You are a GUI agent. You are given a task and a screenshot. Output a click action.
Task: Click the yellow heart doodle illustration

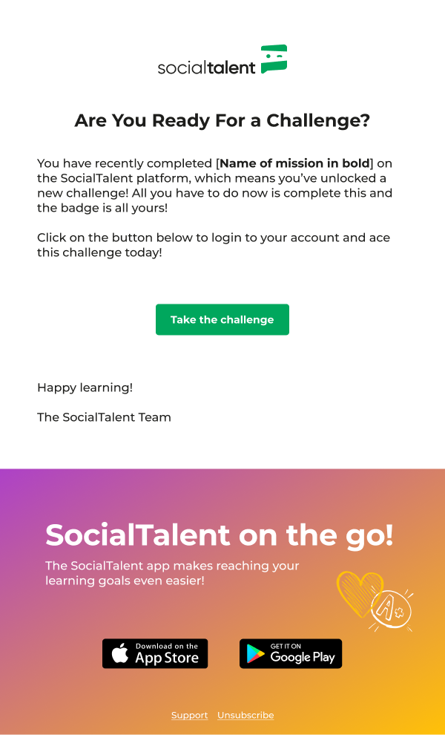pyautogui.click(x=358, y=592)
